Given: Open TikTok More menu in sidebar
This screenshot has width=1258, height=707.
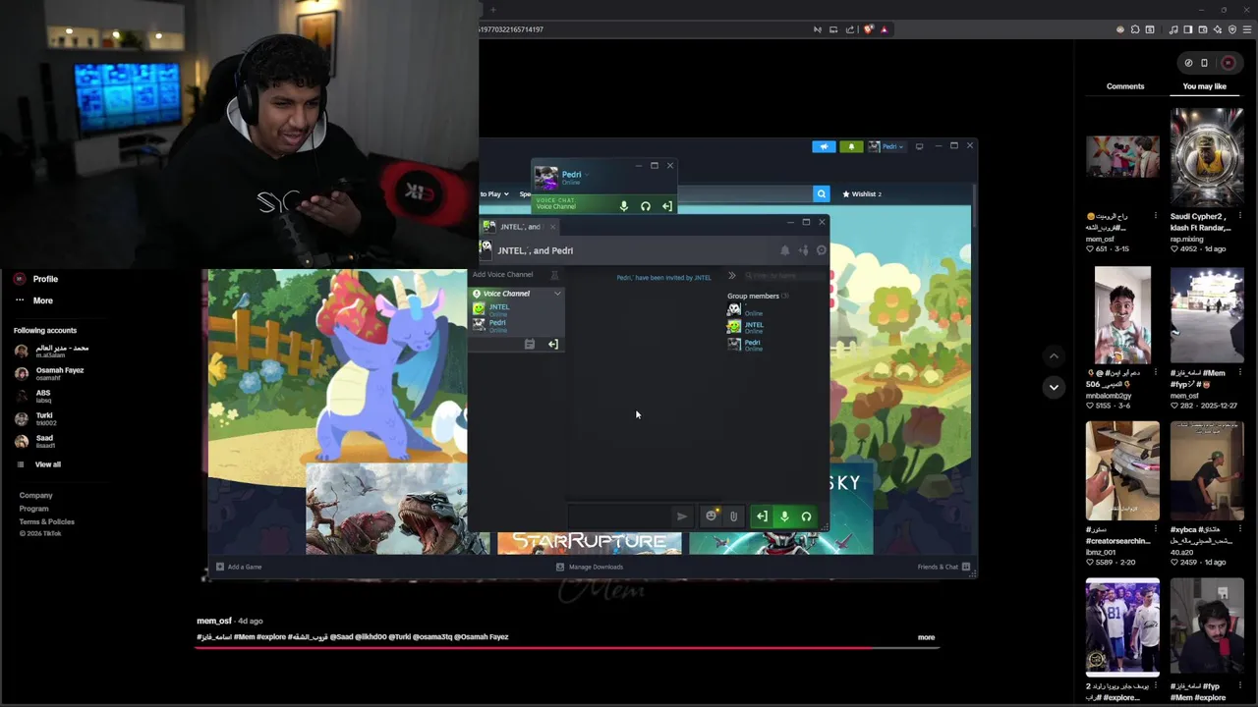Looking at the screenshot, I should [33, 300].
